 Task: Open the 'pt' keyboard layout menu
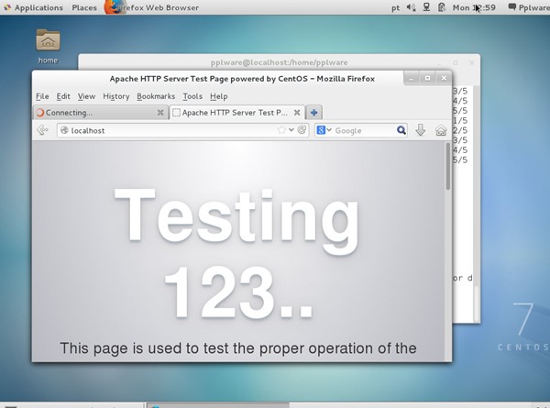click(x=395, y=7)
